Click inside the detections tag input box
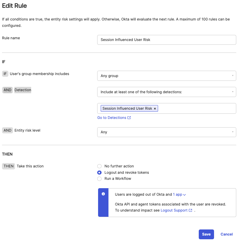The width and height of the screenshot is (240, 241). tap(196, 109)
